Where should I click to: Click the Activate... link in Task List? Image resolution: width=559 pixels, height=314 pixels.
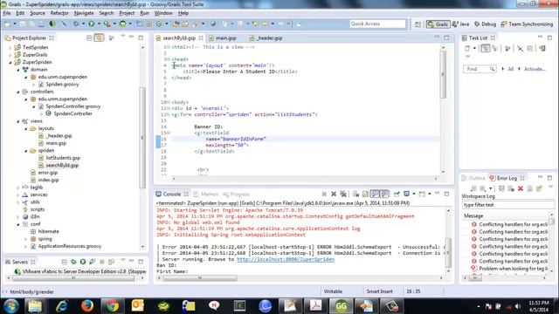click(535, 69)
